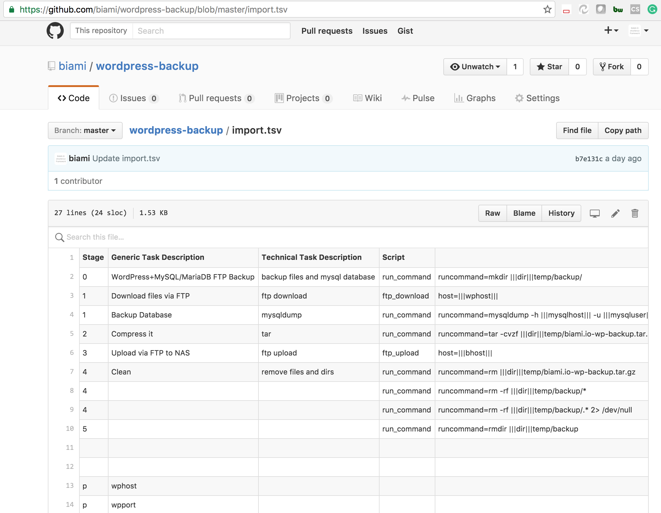Open the Branch: master dropdown
Image resolution: width=661 pixels, height=513 pixels.
pyautogui.click(x=85, y=130)
